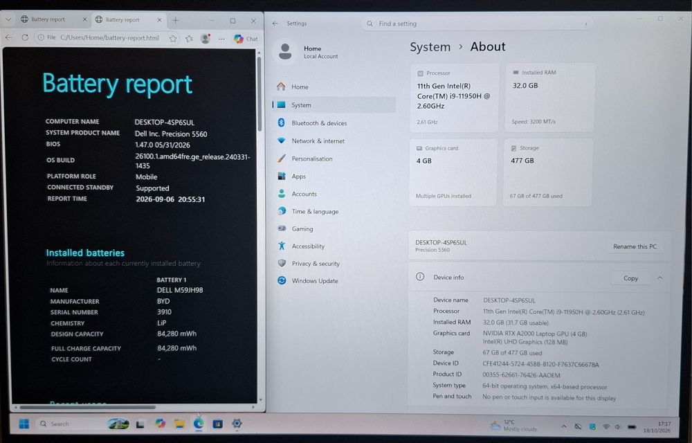The image size is (692, 443).
Task: Open Bluetooth & devices settings
Action: pos(334,123)
